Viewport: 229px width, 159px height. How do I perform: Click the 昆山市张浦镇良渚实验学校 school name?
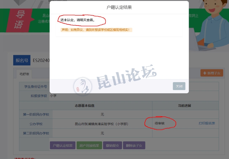click(x=102, y=124)
